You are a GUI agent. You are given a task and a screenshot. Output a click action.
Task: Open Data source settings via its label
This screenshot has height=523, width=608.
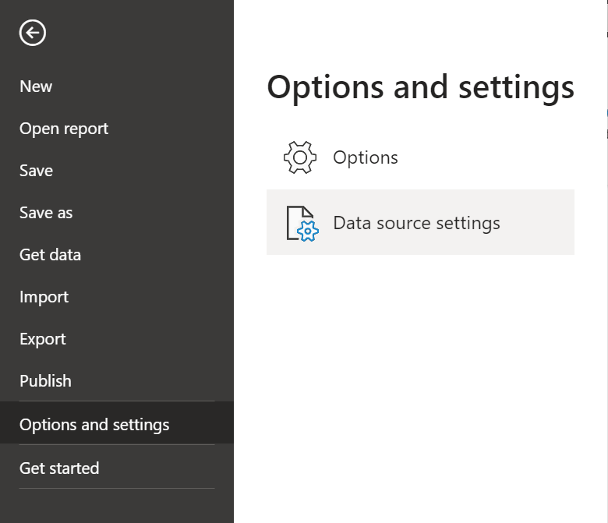click(x=416, y=223)
